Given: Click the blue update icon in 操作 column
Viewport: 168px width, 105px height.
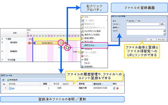Looking at the screenshot, I should [114, 88].
